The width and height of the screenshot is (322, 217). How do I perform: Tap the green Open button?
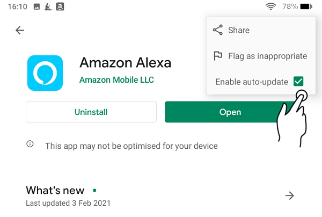(x=230, y=112)
